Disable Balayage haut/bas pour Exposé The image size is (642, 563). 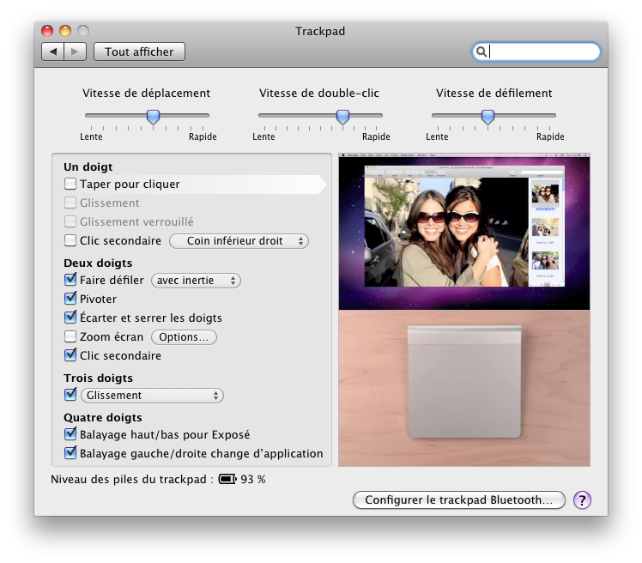coord(70,434)
